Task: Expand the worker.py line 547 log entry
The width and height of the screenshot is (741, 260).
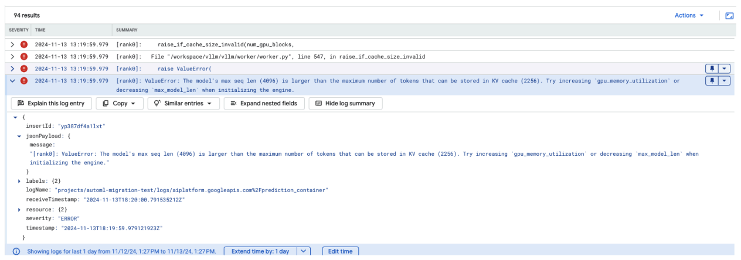Action: pos(12,57)
